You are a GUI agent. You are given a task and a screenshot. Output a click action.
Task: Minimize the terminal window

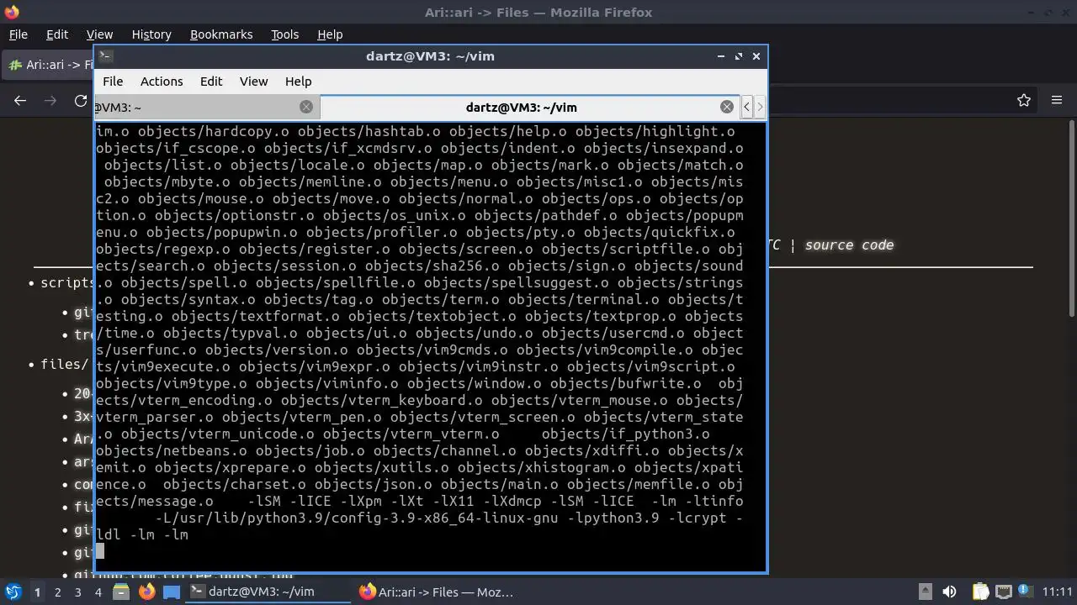click(721, 56)
